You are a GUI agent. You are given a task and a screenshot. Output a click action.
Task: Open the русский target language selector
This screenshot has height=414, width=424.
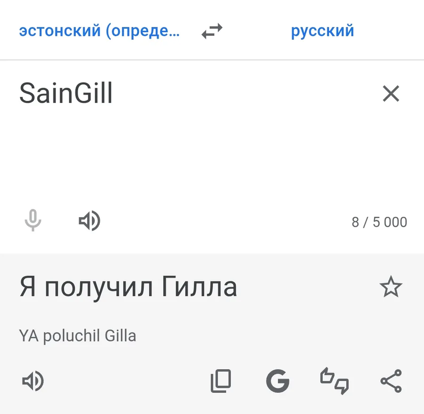(322, 32)
